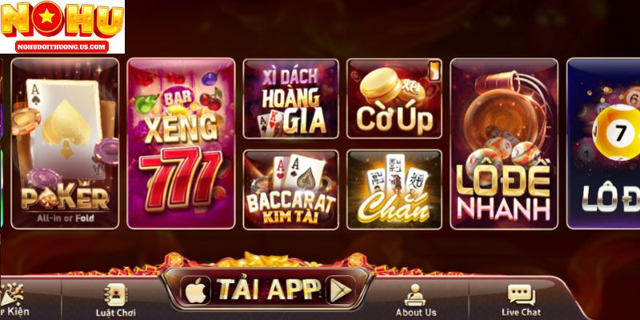The image size is (640, 320).
Task: Open the Sự Kiện events icon
Action: tap(12, 294)
